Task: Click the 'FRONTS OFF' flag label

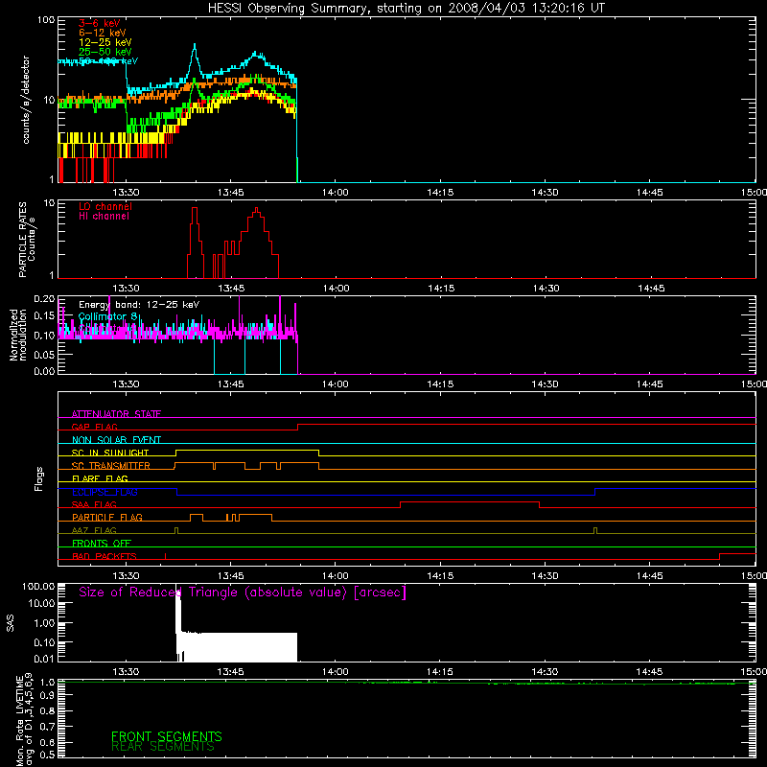Action: coord(102,543)
